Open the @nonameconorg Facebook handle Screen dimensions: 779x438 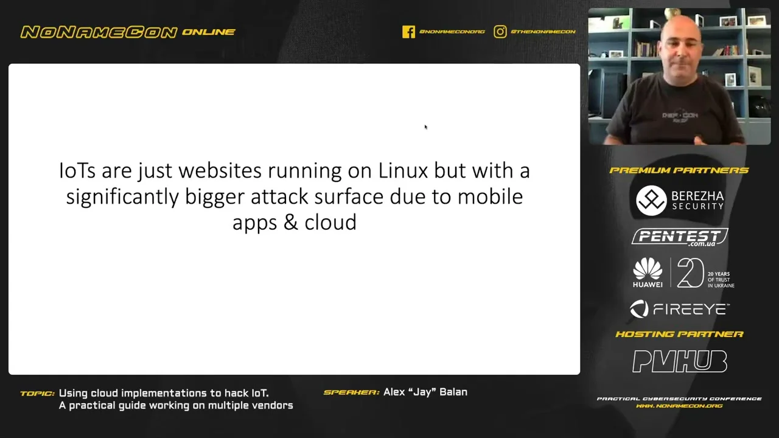coord(452,32)
